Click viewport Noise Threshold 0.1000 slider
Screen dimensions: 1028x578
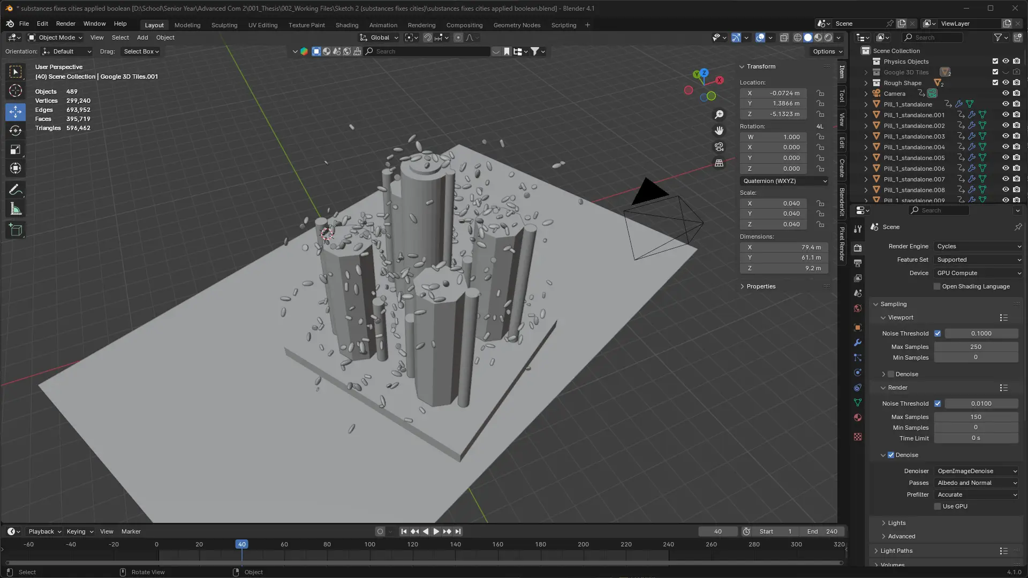(981, 333)
